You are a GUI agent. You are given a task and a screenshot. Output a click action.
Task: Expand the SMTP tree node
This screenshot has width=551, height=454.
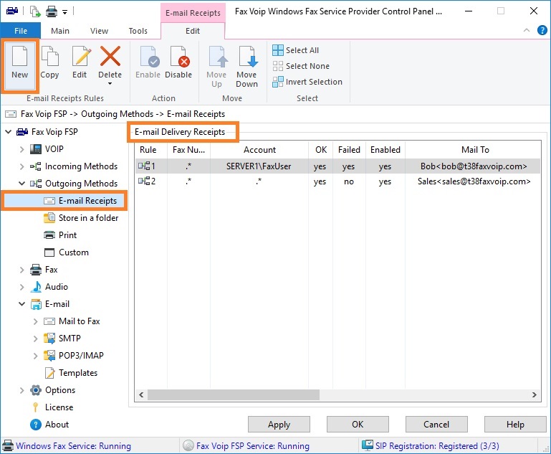tap(35, 339)
